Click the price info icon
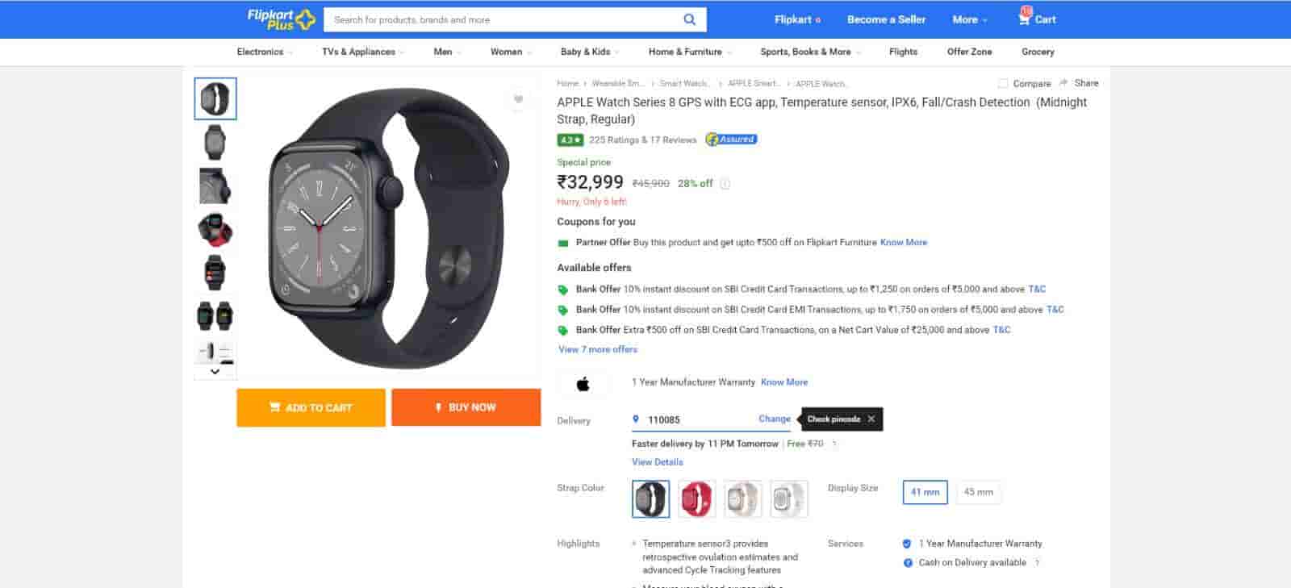The height and width of the screenshot is (588, 1291). coord(725,184)
